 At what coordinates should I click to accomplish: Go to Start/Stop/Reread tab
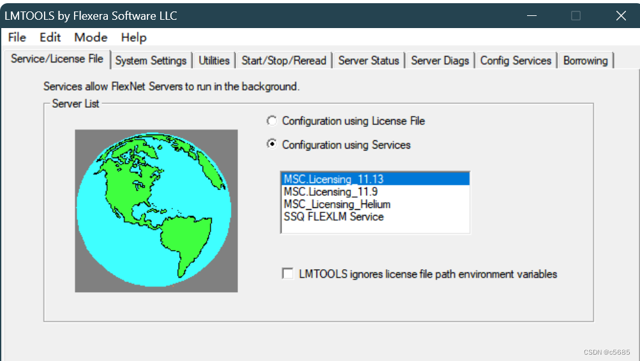tap(284, 61)
